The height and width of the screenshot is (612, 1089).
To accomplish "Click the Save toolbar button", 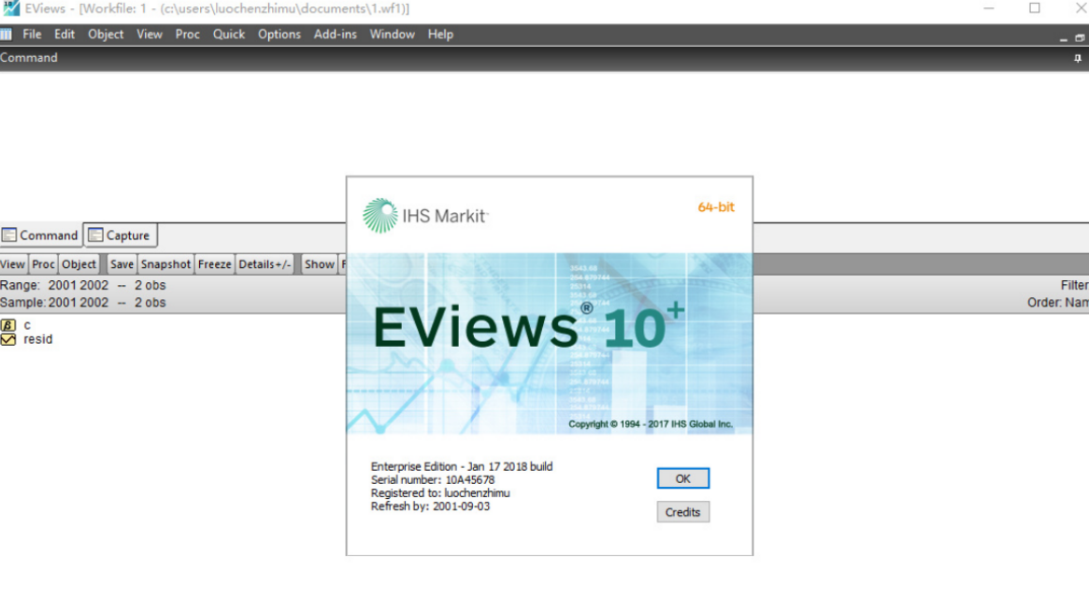I will click(x=122, y=264).
